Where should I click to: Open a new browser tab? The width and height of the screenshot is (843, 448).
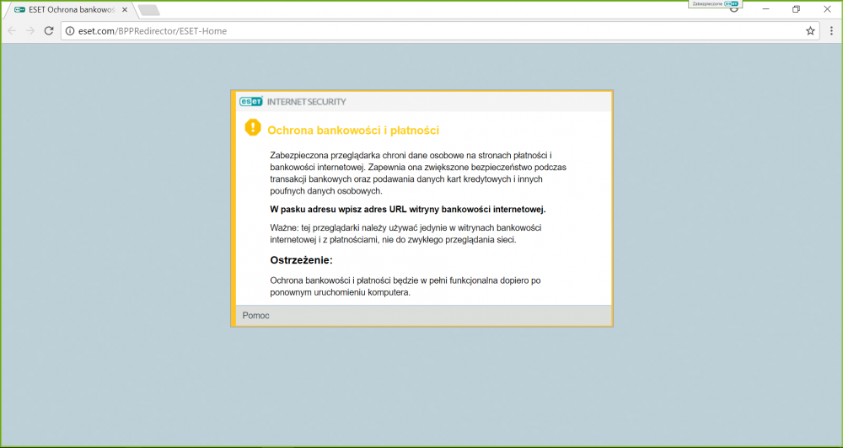[x=148, y=10]
